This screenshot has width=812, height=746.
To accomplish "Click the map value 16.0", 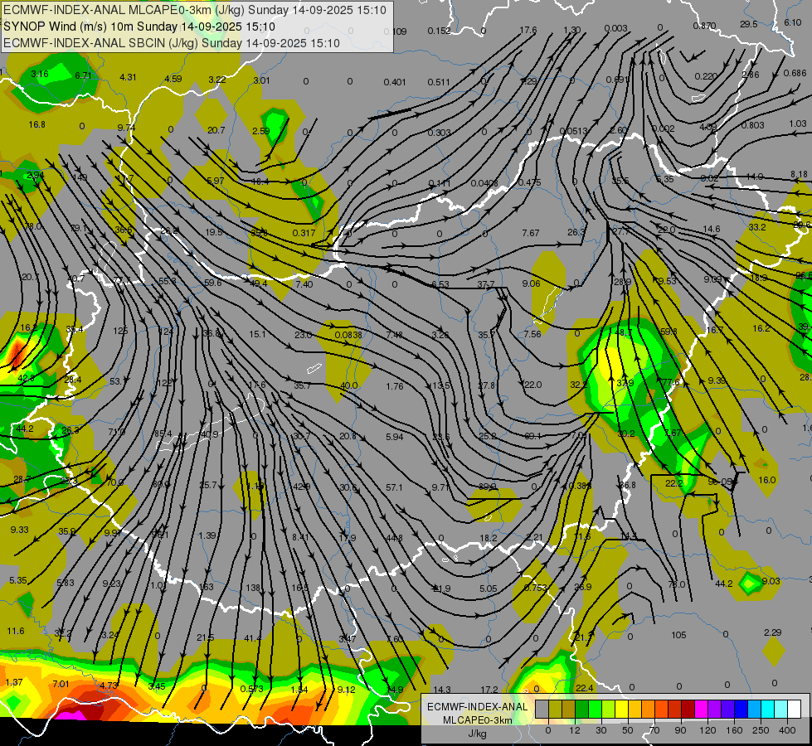I will [767, 480].
